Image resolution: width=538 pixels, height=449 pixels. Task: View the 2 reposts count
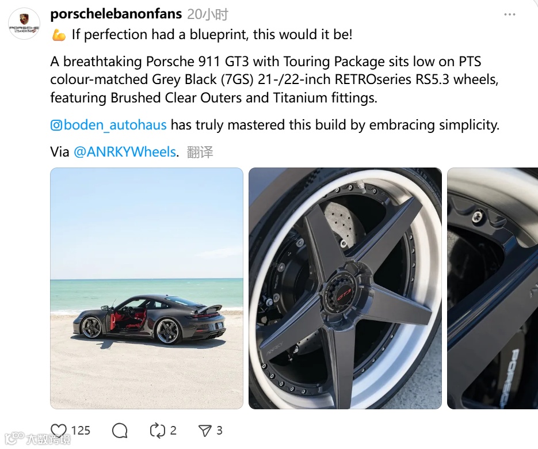point(173,431)
